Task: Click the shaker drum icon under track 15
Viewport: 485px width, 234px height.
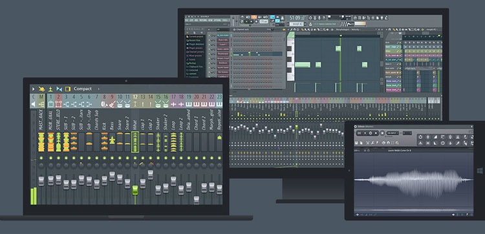Action: [x=158, y=104]
